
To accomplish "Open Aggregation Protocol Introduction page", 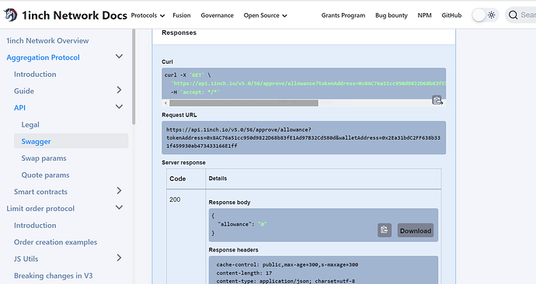I will point(35,74).
